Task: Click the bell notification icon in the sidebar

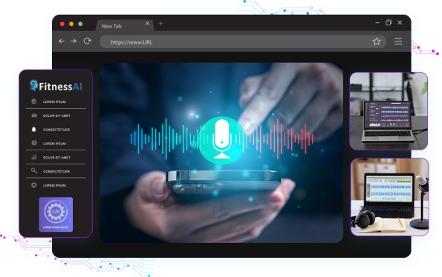Action: click(x=34, y=129)
